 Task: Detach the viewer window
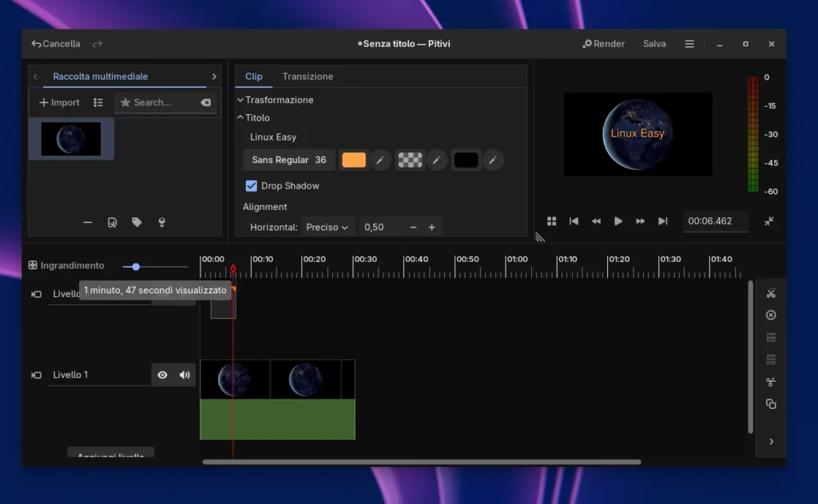(768, 221)
